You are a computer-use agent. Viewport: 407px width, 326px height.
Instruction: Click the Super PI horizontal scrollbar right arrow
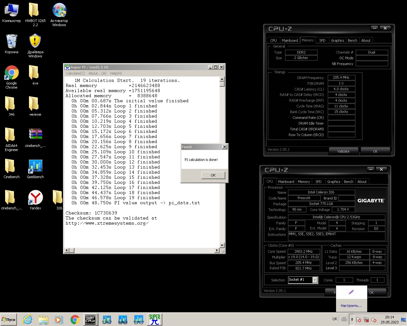coord(217,250)
